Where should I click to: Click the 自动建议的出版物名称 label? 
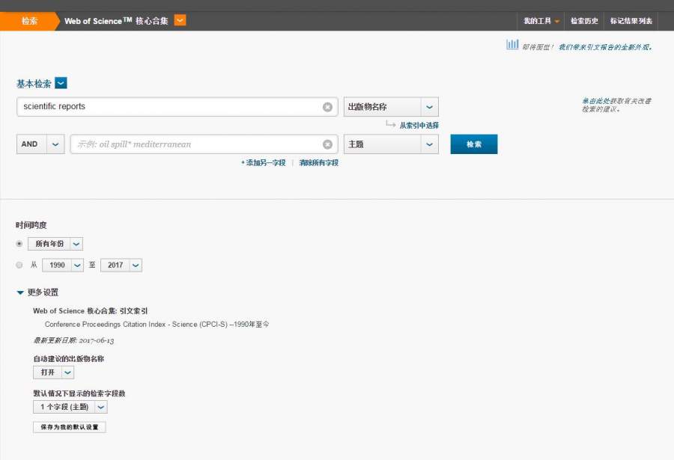[x=69, y=358]
